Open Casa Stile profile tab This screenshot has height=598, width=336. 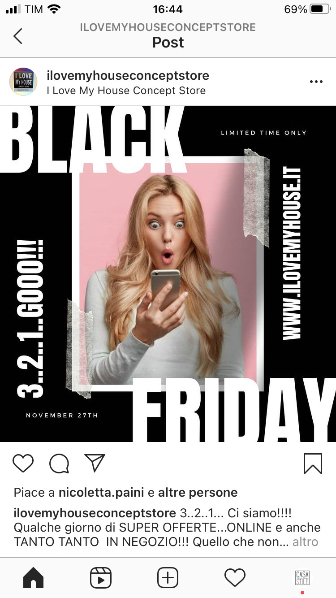[302, 577]
